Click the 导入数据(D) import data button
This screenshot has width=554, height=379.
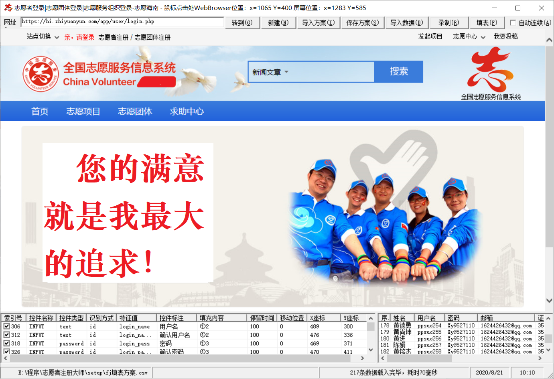coord(406,23)
